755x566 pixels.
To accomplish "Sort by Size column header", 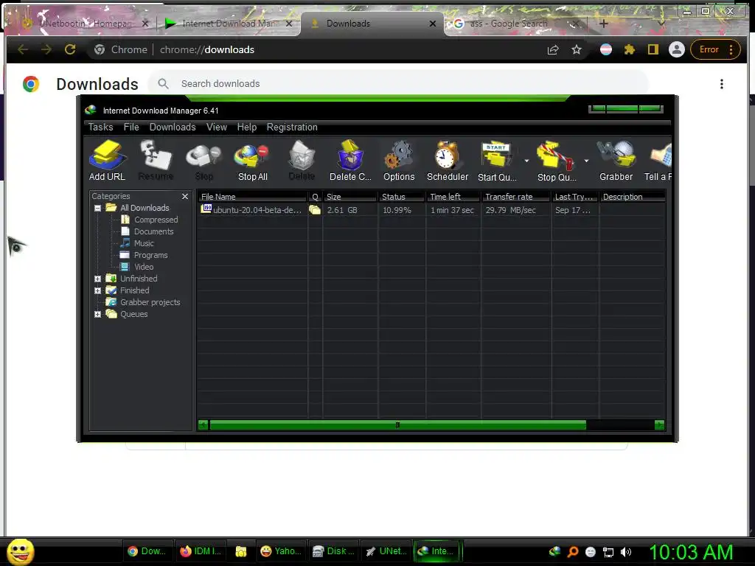I will [x=350, y=197].
